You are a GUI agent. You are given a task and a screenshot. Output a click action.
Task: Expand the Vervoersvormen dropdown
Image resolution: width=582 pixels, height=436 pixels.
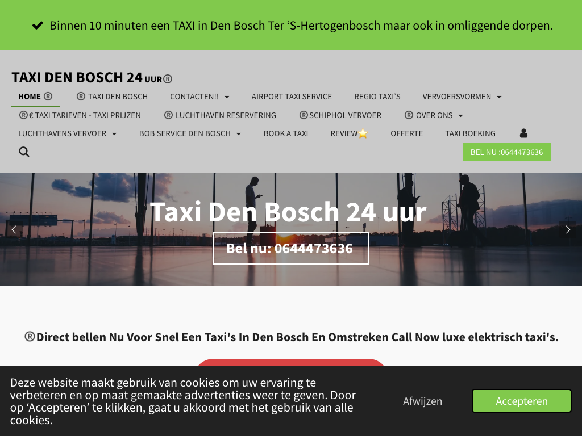tap(462, 97)
